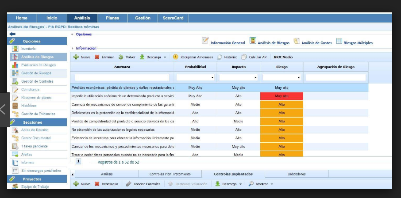The height and width of the screenshot is (198, 401).
Task: Sort by the Probabilidad column header
Action: (x=195, y=67)
